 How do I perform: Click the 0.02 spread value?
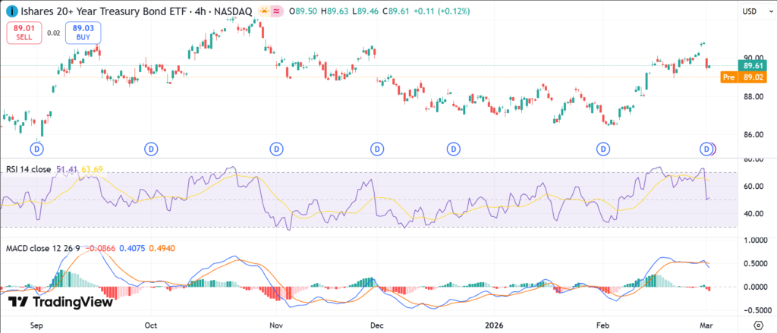(x=54, y=33)
